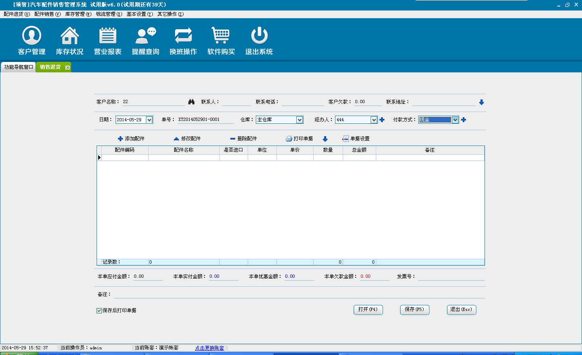
Task: Click the 退出系统 power icon
Action: (259, 36)
